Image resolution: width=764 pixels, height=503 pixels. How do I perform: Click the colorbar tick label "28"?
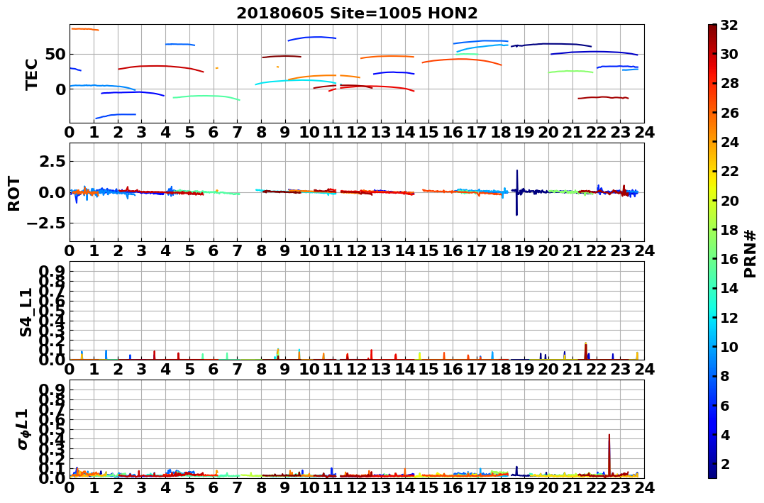[729, 83]
